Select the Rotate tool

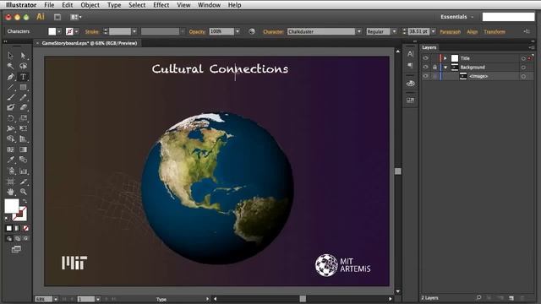[10, 118]
